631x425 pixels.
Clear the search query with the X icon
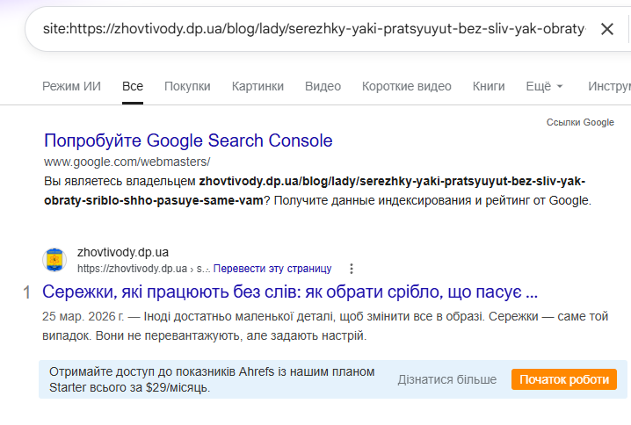[x=607, y=29]
